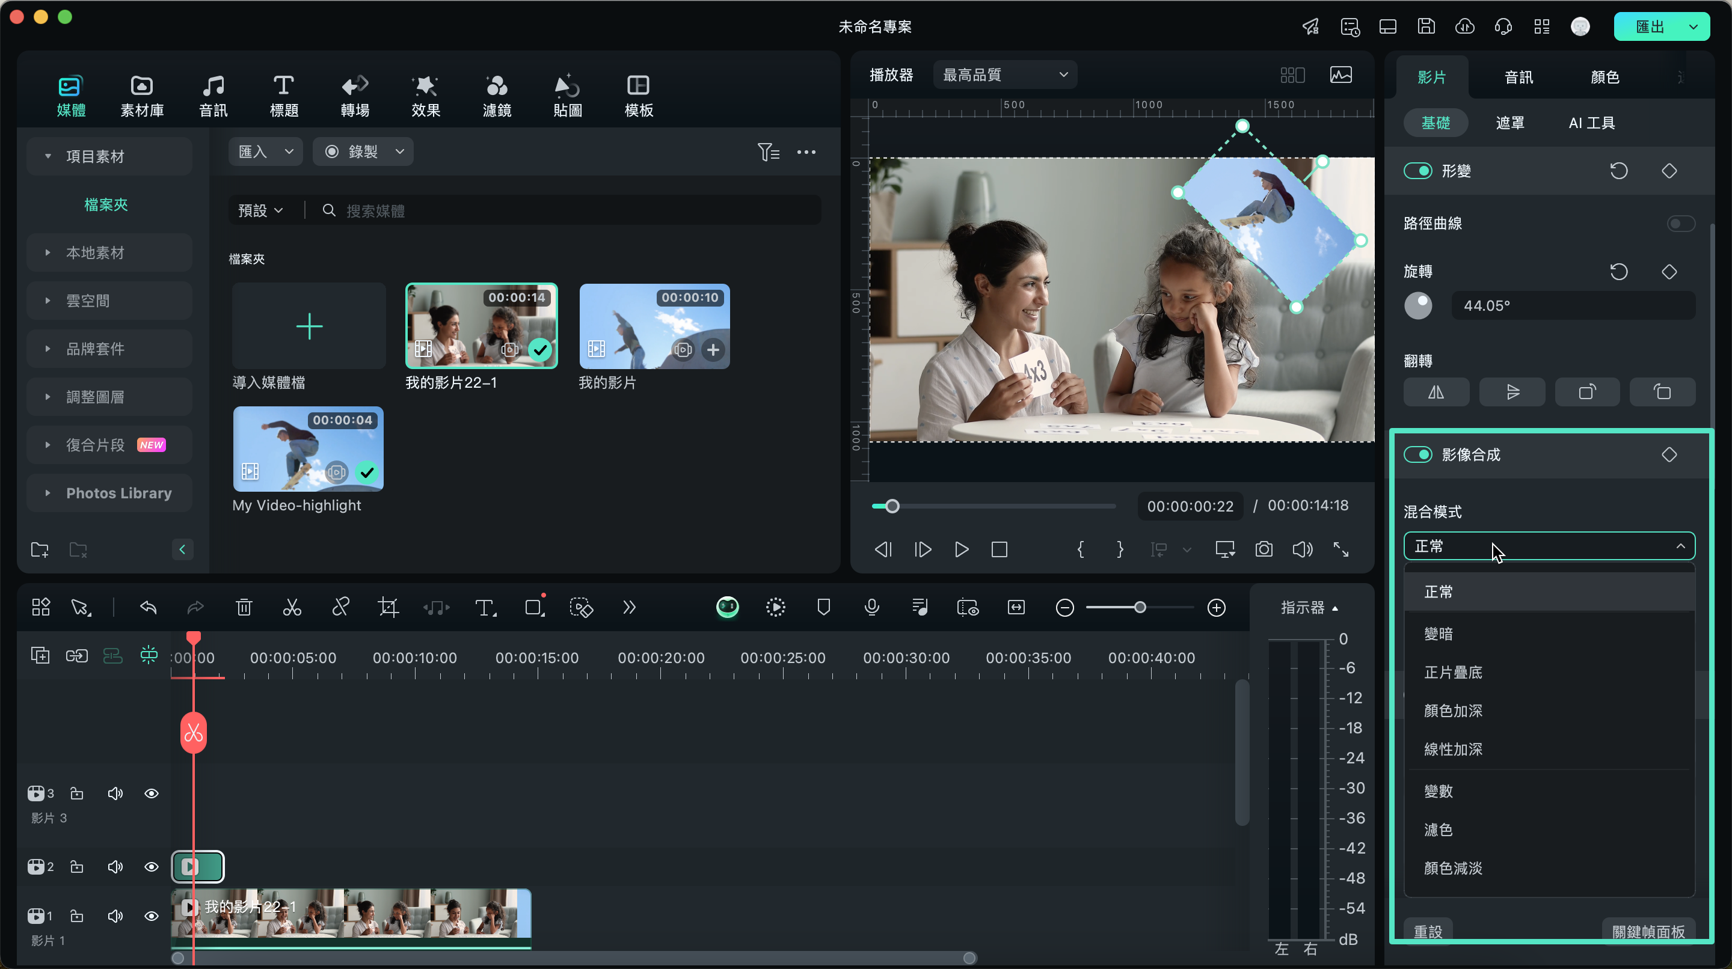Select the scissors split tool in toolbar
Viewport: 1732px width, 969px height.
click(x=292, y=608)
